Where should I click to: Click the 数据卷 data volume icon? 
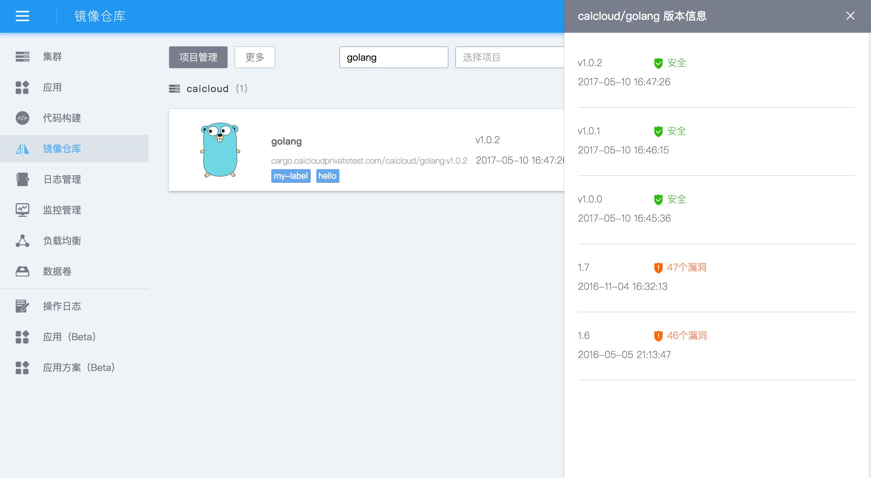coord(22,271)
